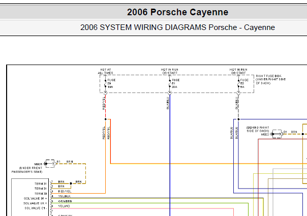307x216 pixels.
Task: Click the Fuse 61 20A label
Action: pyautogui.click(x=175, y=83)
